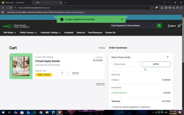Click the Total Due $1,215.00 amount
The image size is (184, 115).
point(166,101)
